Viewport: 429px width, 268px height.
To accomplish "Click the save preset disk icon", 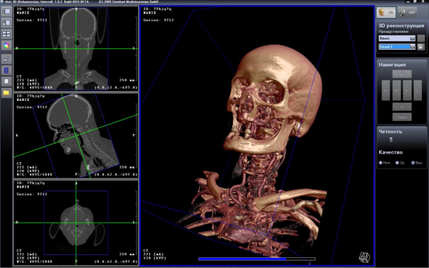I will [421, 47].
